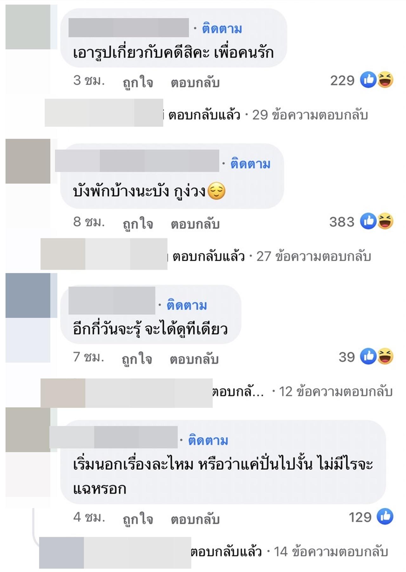This screenshot has height=572, width=406.
Task: Click ถูกใจ on the 3 ชม. comment
Action: point(138,82)
